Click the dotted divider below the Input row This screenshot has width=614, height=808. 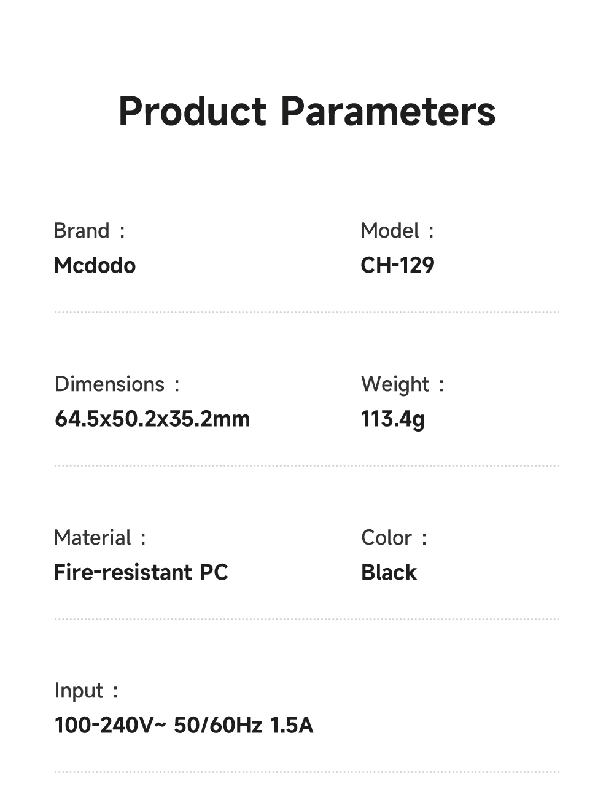pyautogui.click(x=306, y=772)
